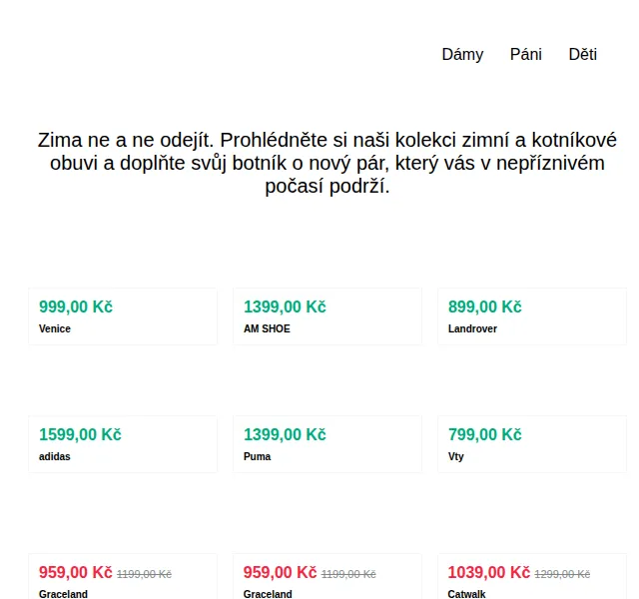Click the winter collection headline text
Viewport: 639px width, 599px height.
coord(327,163)
